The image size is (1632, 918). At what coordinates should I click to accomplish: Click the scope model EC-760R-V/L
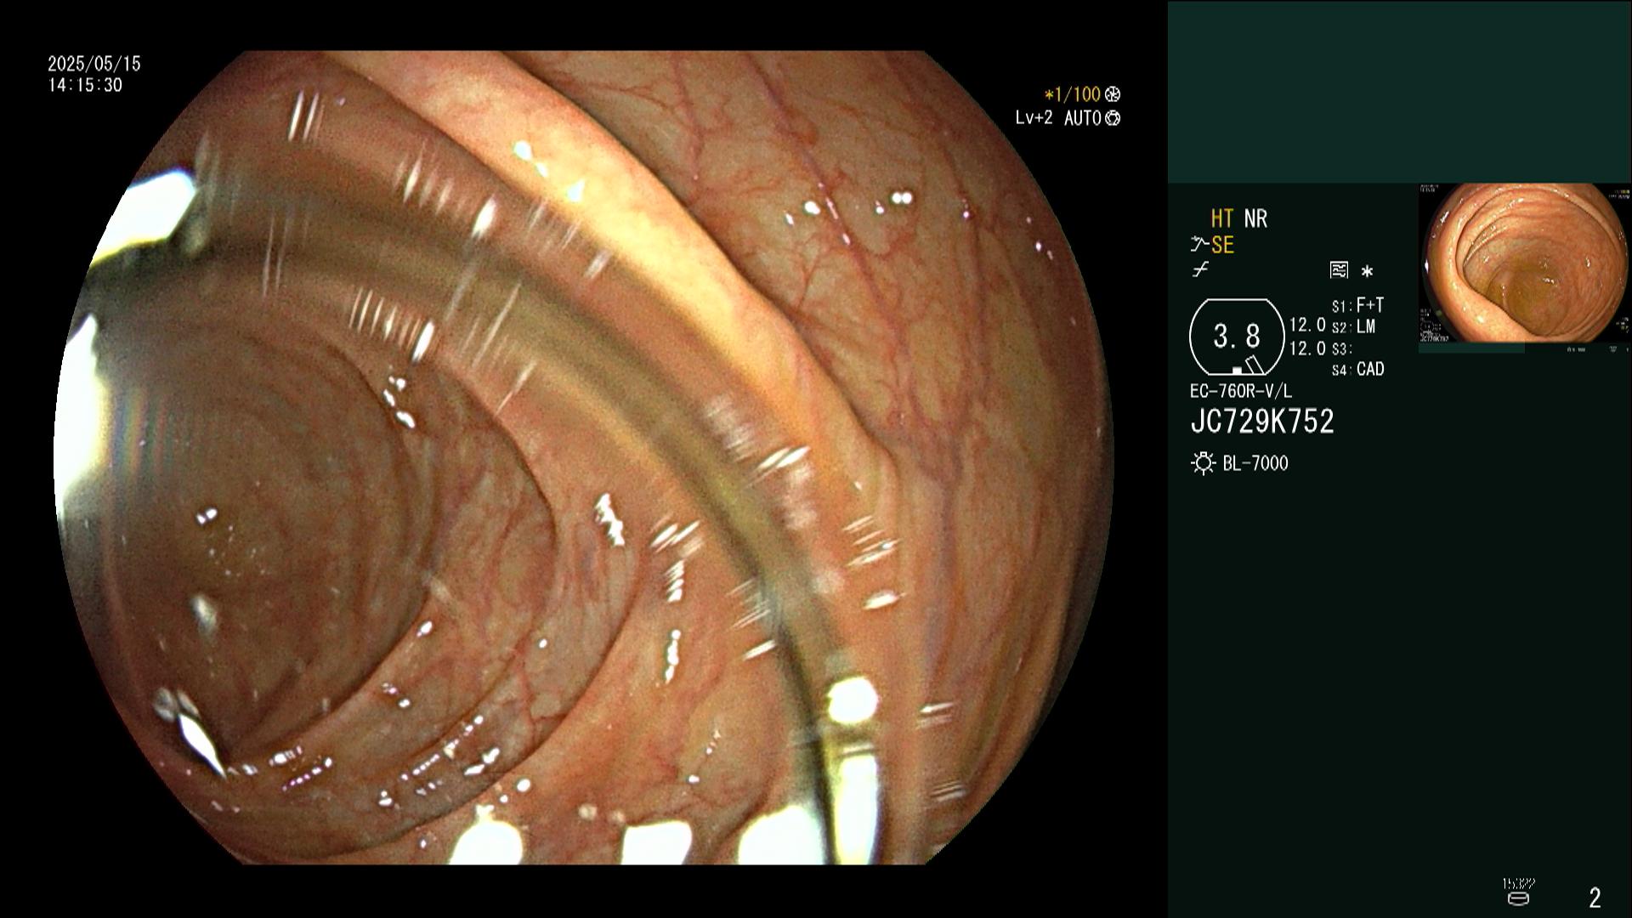1241,392
